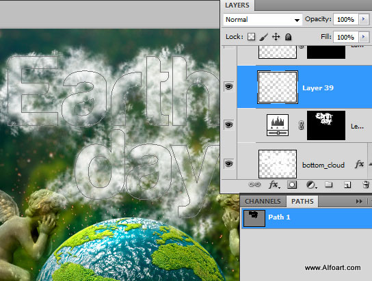372x281 pixels.
Task: Click the 'Opacity:' label
Action: click(x=318, y=19)
